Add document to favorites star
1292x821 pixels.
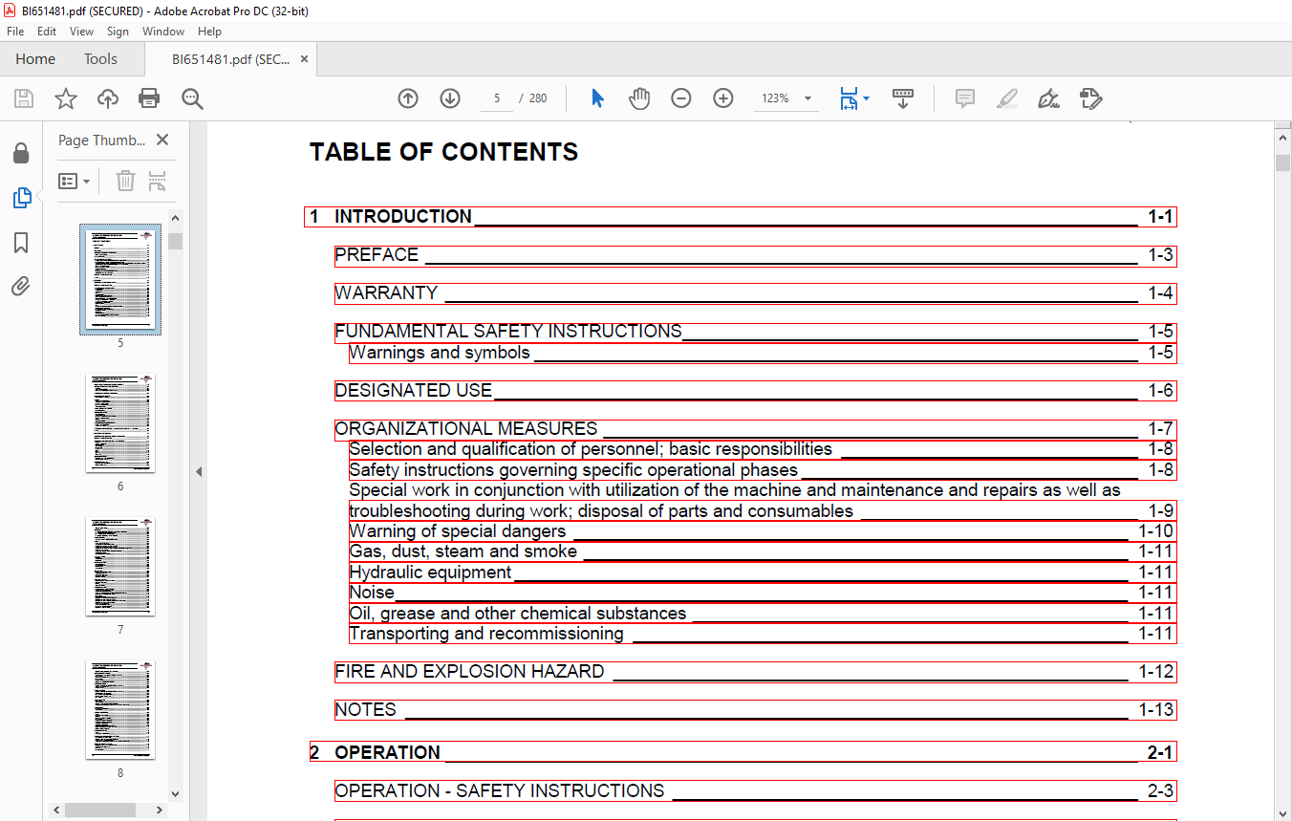click(65, 98)
